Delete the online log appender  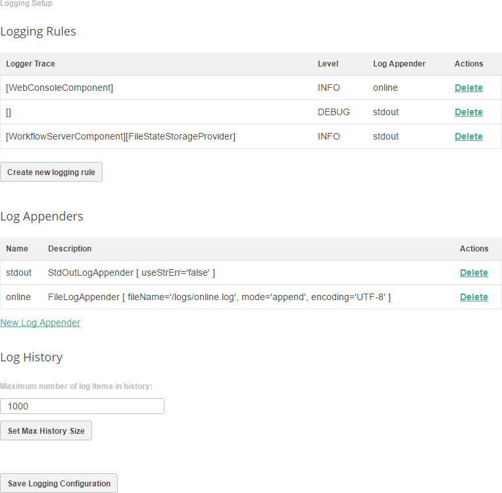click(x=474, y=297)
